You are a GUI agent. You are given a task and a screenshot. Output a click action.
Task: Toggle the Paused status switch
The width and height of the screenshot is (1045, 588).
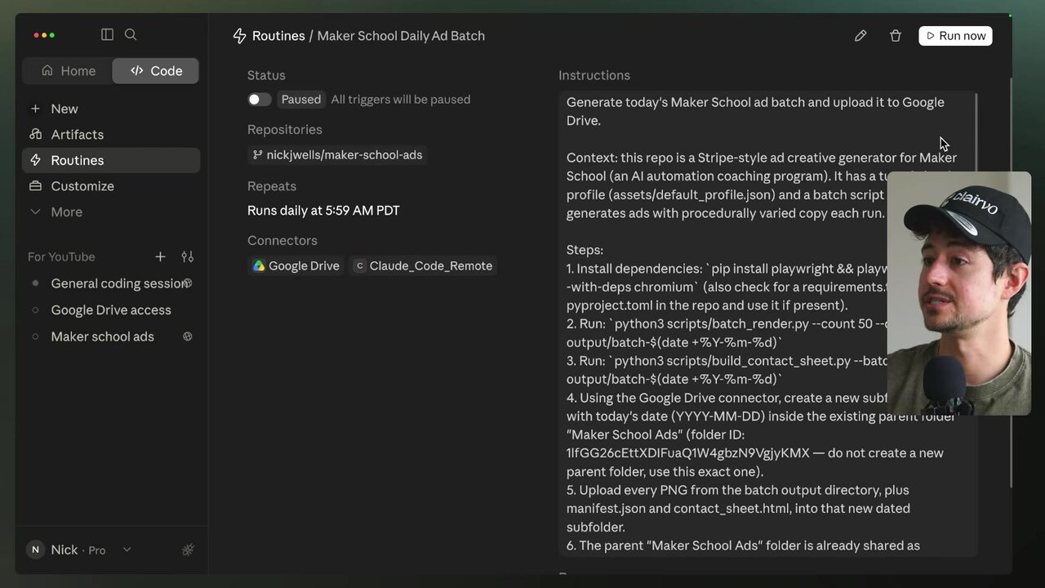coord(260,100)
